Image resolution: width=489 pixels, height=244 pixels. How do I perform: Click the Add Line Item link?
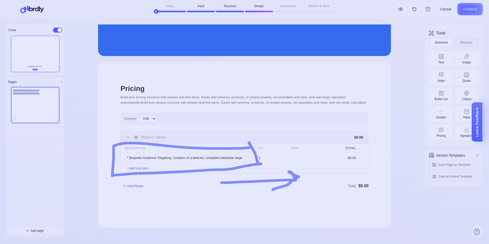point(138,168)
